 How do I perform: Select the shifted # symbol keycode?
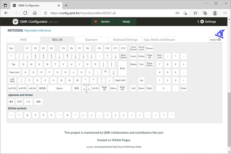[x=35, y=115]
